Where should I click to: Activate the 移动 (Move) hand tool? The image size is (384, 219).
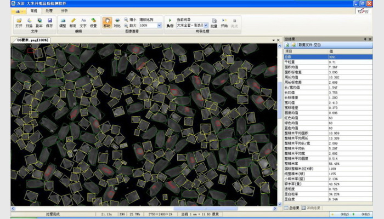(x=106, y=22)
